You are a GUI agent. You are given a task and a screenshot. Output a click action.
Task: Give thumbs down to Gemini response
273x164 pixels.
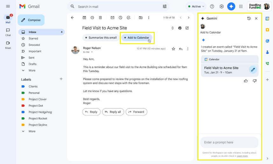coord(255,81)
